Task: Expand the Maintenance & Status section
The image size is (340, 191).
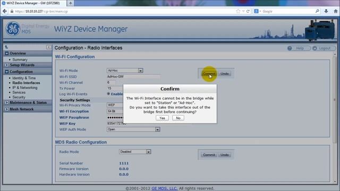Action: tap(7, 102)
